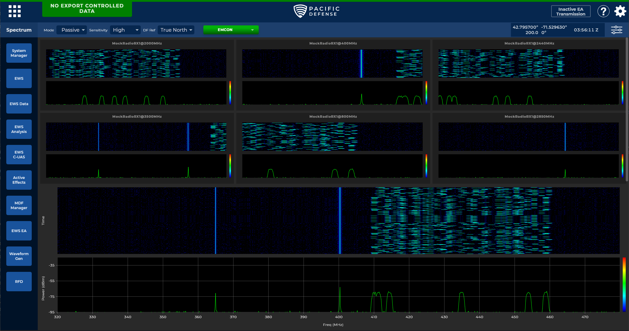Open the RFD sidebar item
Screen dimensions: 629x331
pos(19,281)
